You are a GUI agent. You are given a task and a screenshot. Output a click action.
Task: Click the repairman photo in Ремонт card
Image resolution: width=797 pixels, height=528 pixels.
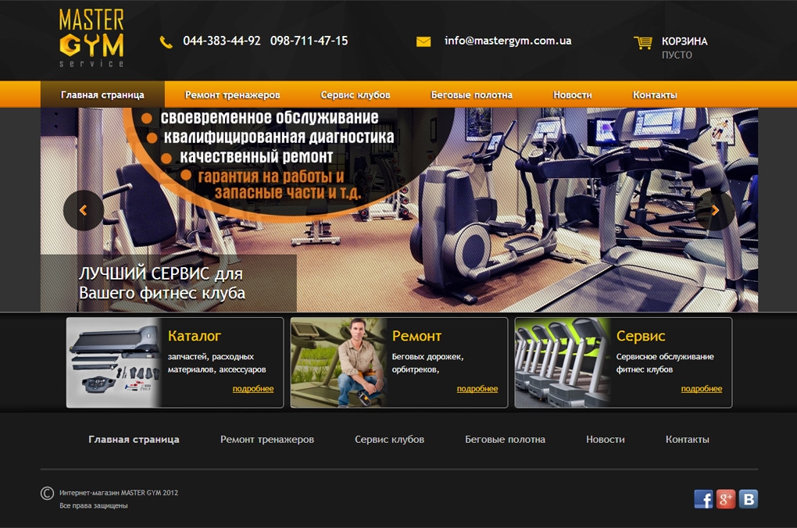tap(338, 362)
